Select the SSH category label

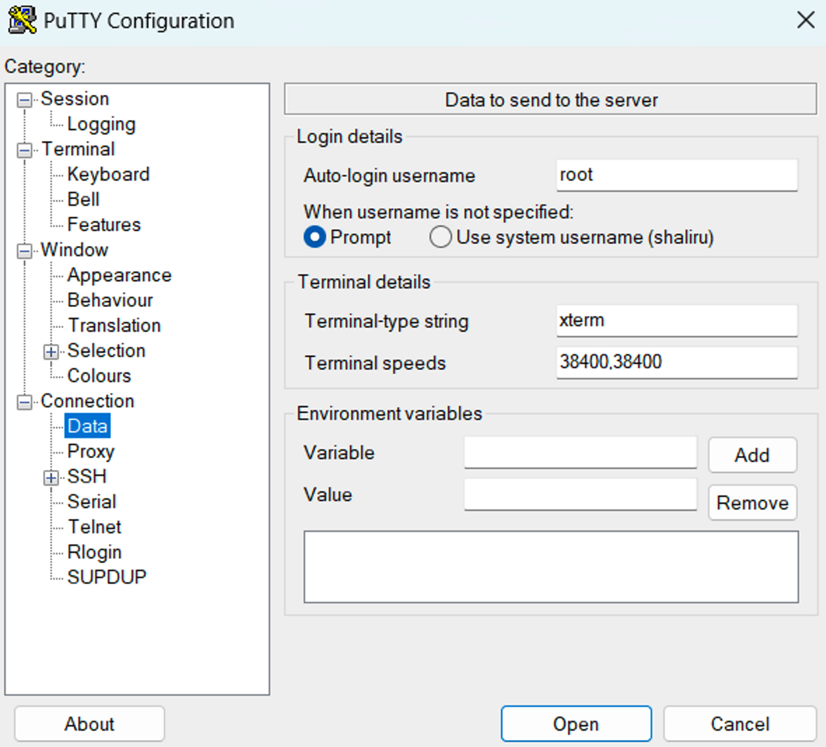[87, 476]
